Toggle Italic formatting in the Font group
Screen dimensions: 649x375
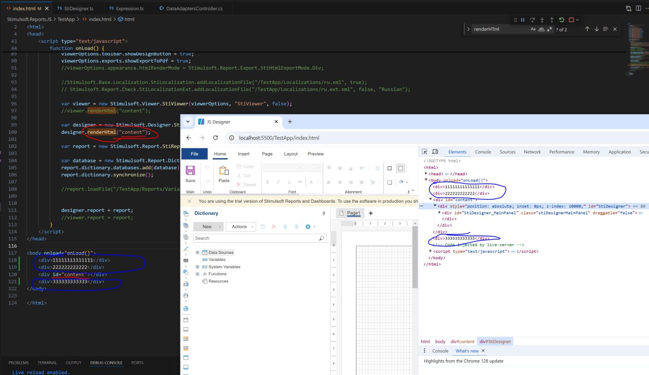278,182
